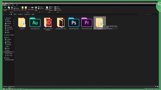
Task: Go up one folder level arrow
Action: tap(10, 14)
